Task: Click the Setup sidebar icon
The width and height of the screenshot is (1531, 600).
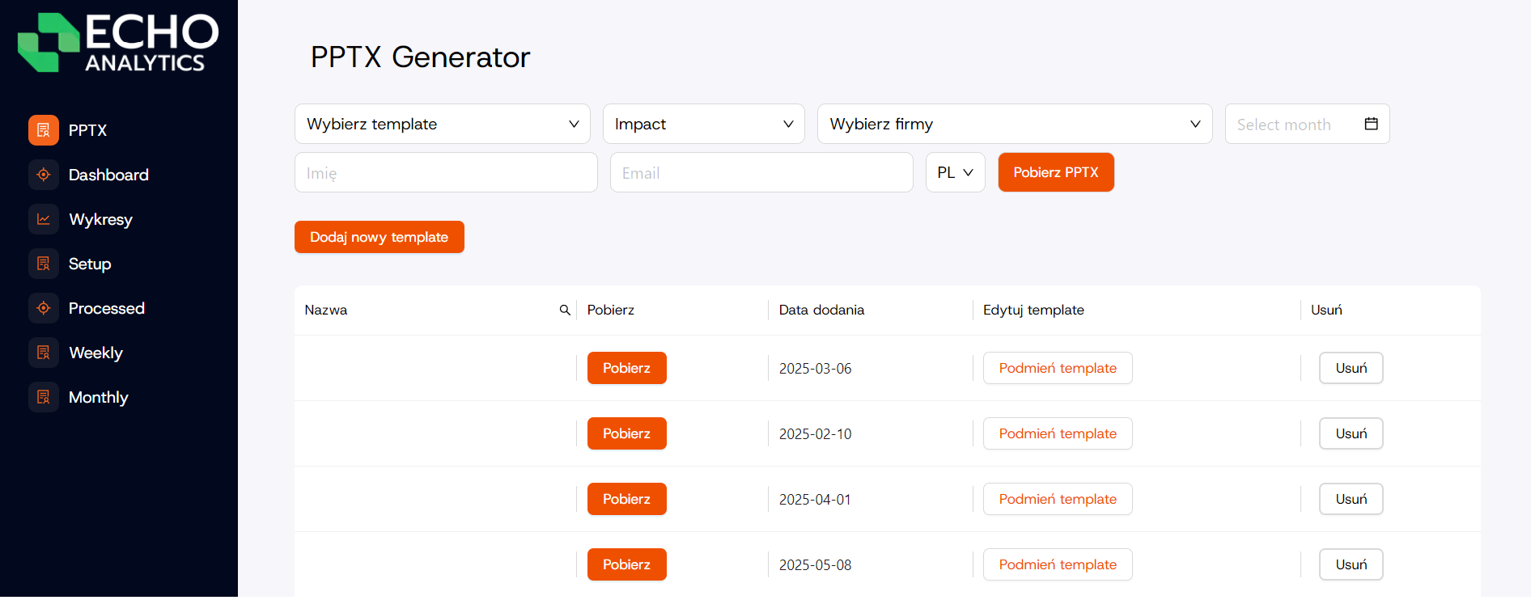Action: tap(44, 264)
